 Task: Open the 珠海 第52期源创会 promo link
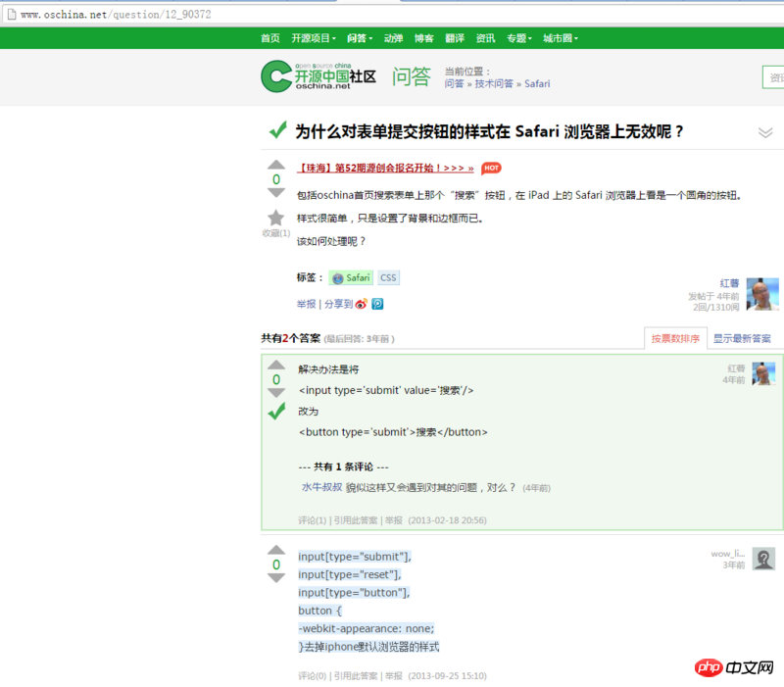385,168
